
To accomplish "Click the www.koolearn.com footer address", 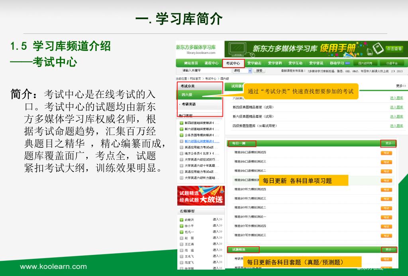I will (53, 266).
